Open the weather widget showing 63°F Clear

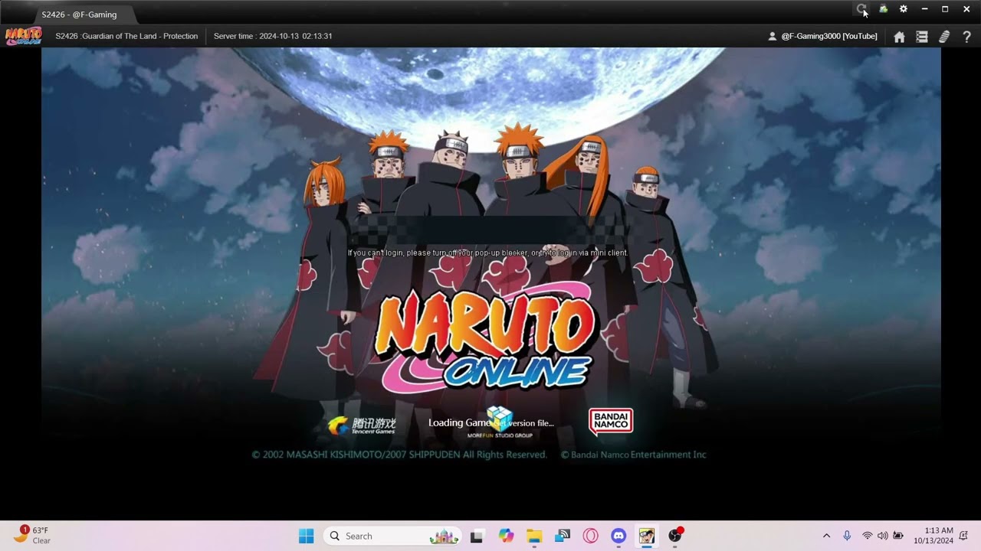[32, 535]
